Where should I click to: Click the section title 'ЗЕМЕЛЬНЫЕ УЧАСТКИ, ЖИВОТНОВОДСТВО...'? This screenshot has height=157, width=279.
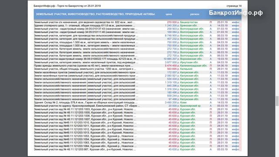[x=95, y=14]
